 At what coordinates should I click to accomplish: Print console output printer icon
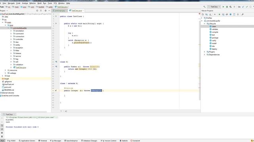(2, 133)
